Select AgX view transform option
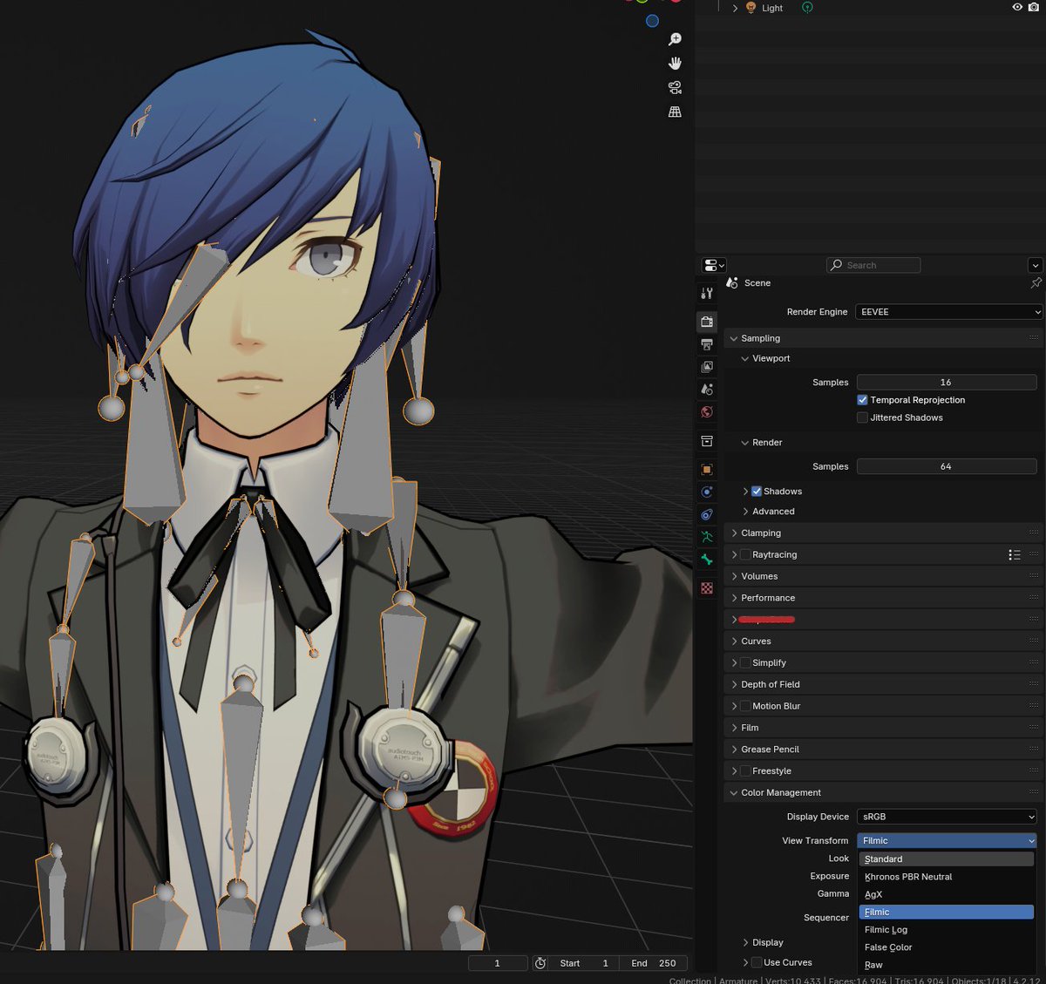Image resolution: width=1046 pixels, height=984 pixels. click(947, 894)
